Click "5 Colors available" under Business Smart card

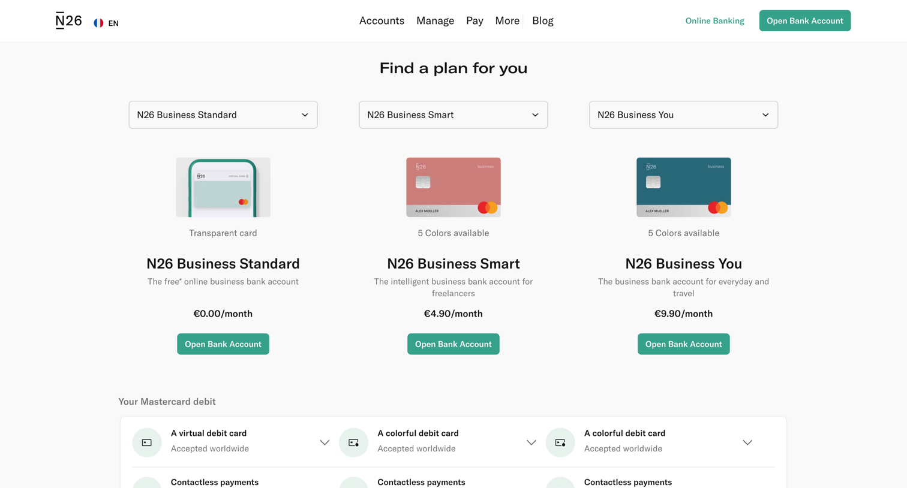point(453,233)
